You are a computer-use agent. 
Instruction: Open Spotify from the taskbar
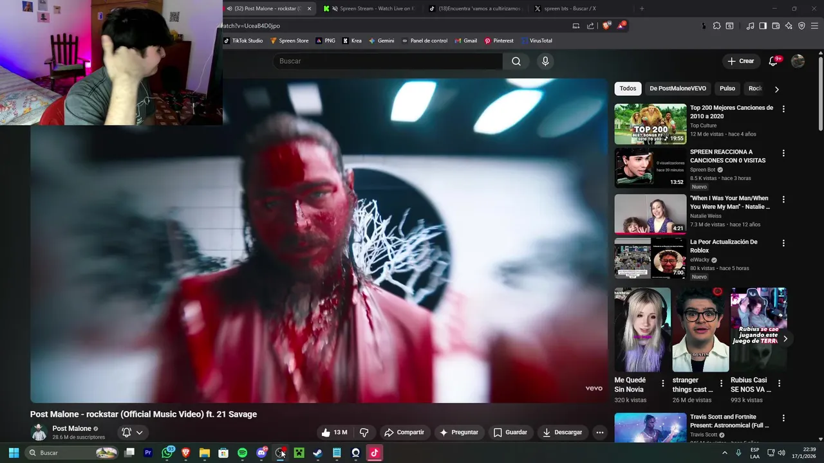pos(242,453)
